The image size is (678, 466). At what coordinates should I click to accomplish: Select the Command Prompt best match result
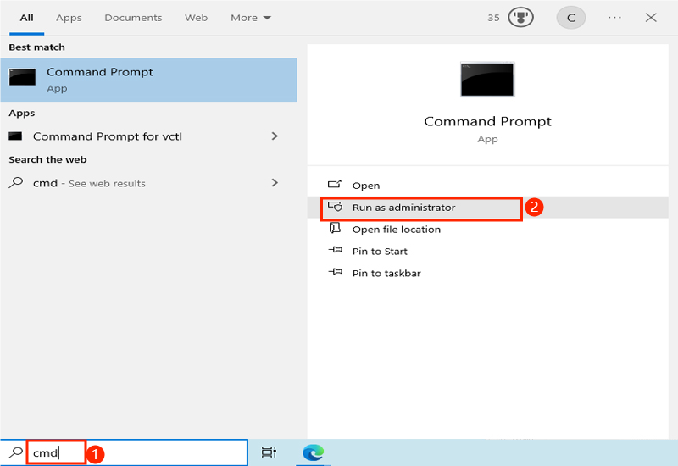(149, 80)
